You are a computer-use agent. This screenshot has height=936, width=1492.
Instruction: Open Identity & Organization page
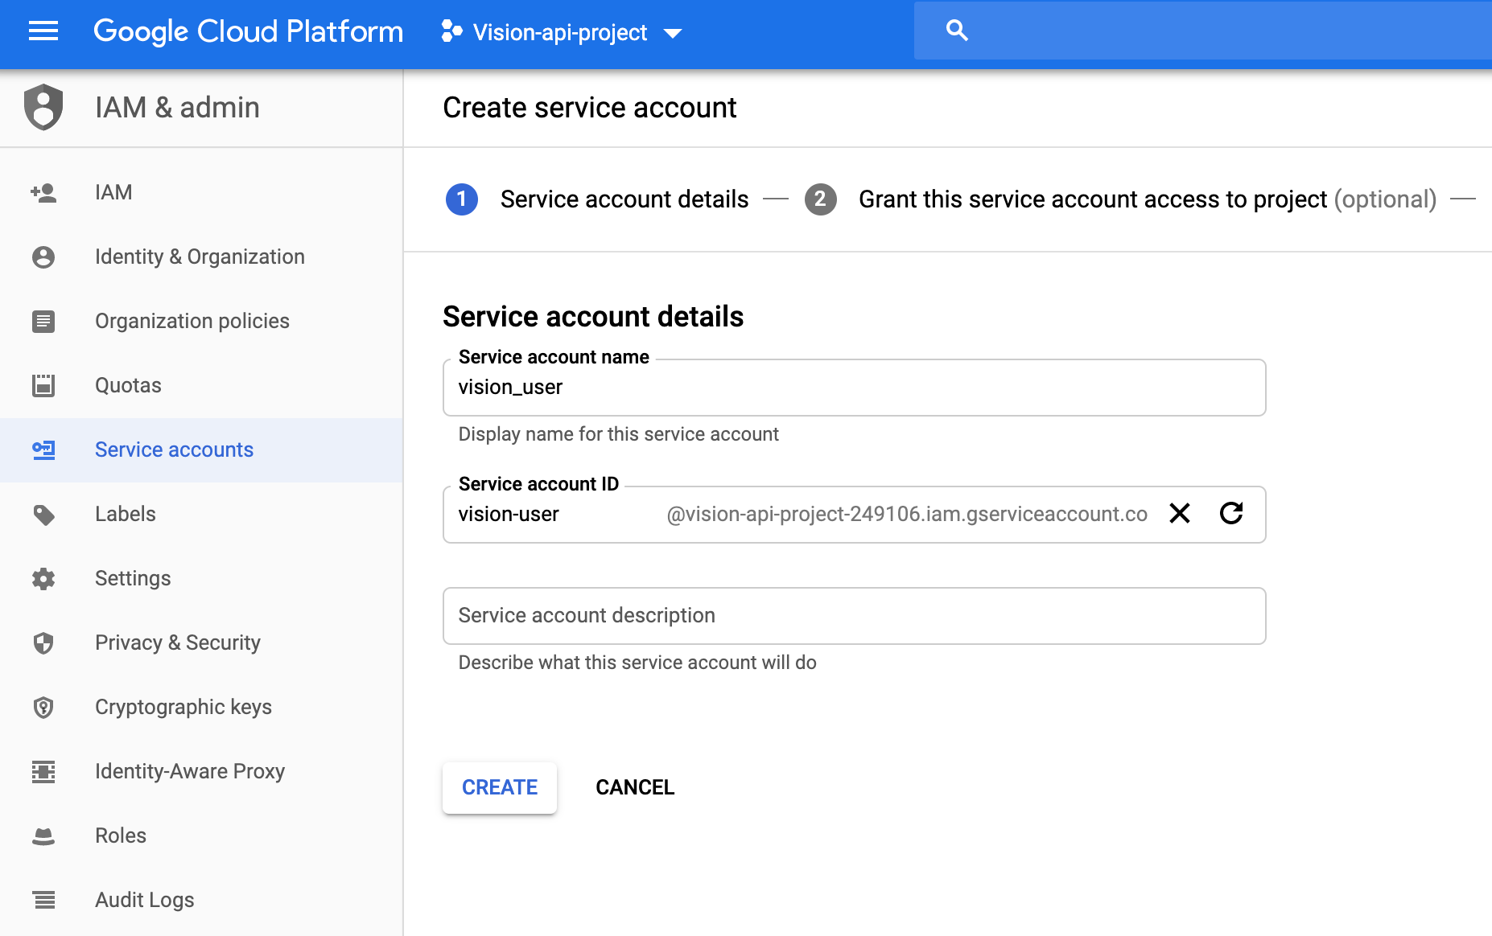201,257
